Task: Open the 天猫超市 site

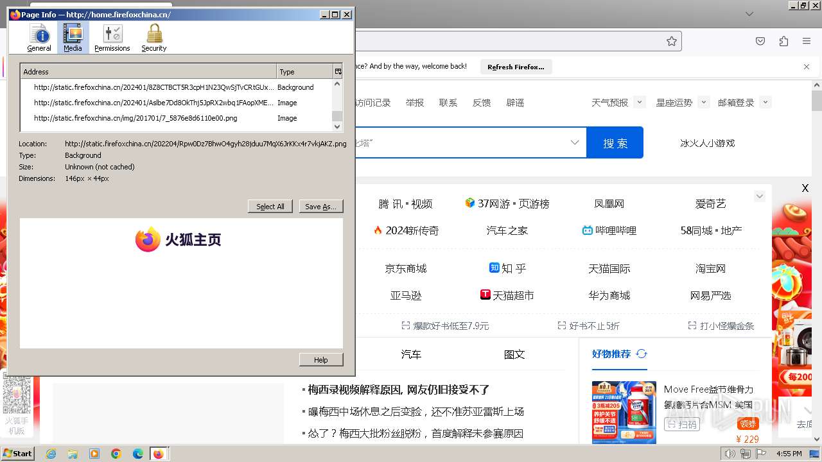Action: pyautogui.click(x=507, y=295)
